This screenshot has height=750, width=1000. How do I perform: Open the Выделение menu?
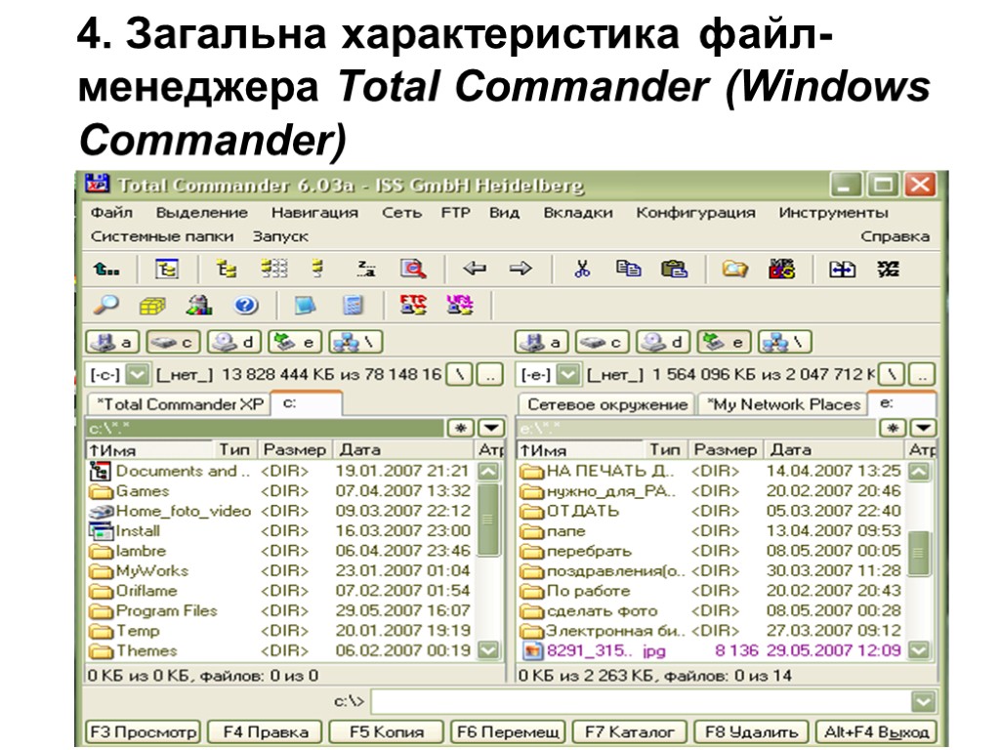(201, 212)
